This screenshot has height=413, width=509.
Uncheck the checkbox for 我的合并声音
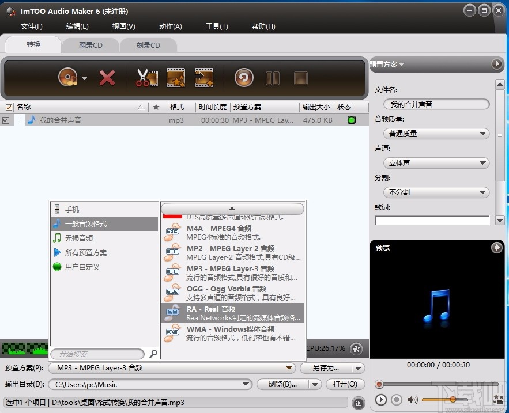click(6, 120)
